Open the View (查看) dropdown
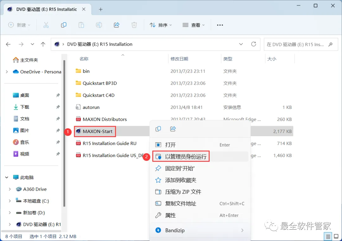The image size is (342, 241). click(x=193, y=25)
